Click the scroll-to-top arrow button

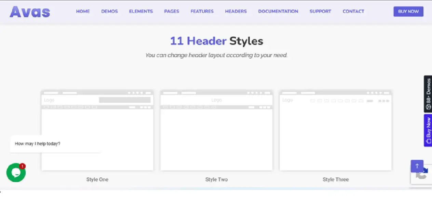pos(417,166)
